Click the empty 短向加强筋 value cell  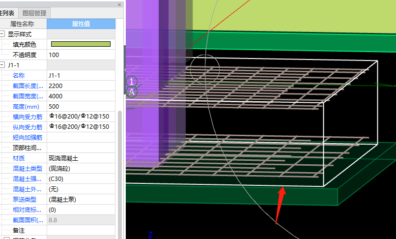point(81,137)
